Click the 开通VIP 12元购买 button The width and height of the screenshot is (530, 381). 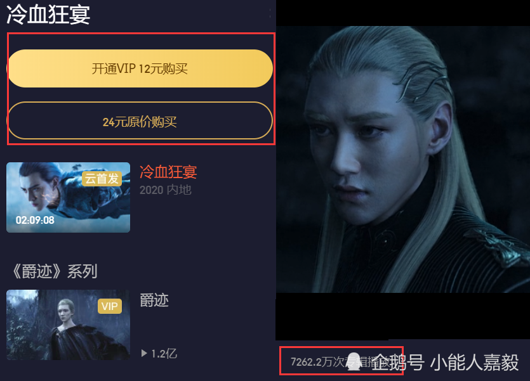[x=140, y=68]
